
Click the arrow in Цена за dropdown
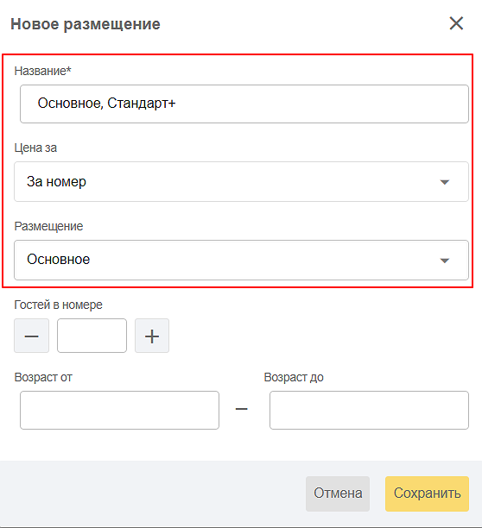[x=445, y=182]
